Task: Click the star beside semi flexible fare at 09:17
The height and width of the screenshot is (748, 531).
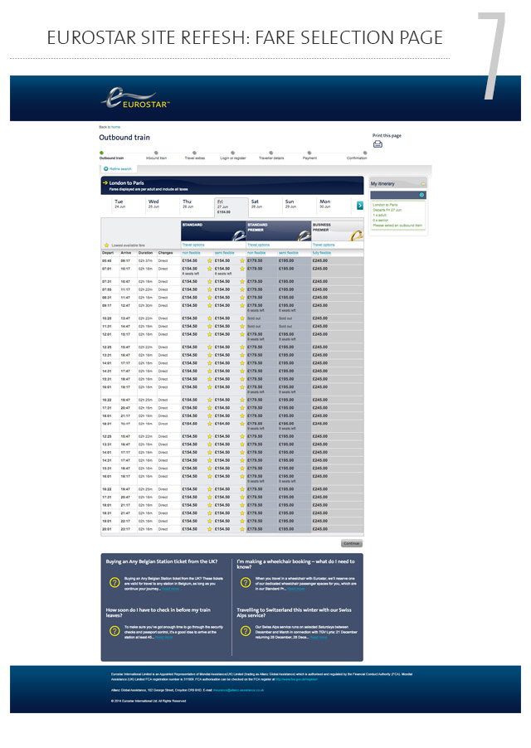Action: (x=242, y=306)
